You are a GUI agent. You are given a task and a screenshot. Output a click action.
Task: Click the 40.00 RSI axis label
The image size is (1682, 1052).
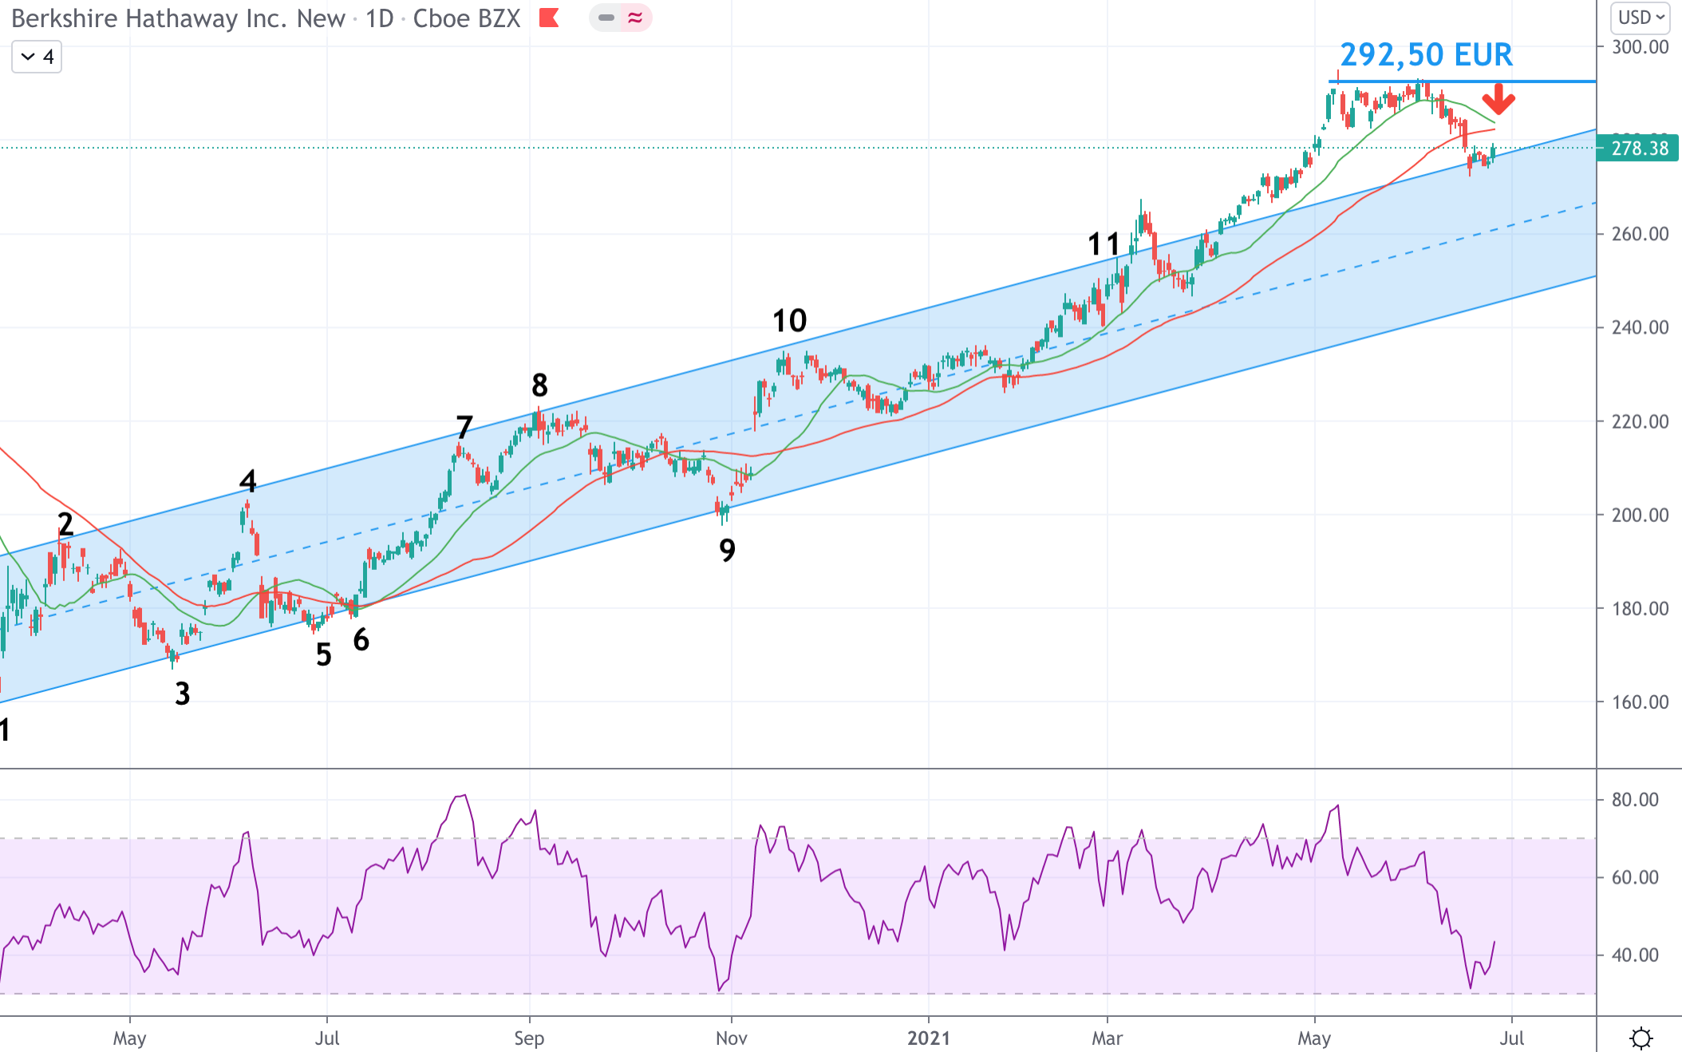[x=1635, y=955]
